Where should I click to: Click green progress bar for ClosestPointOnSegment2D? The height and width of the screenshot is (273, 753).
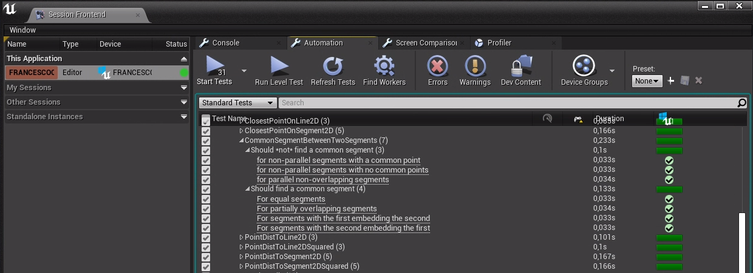[669, 131]
